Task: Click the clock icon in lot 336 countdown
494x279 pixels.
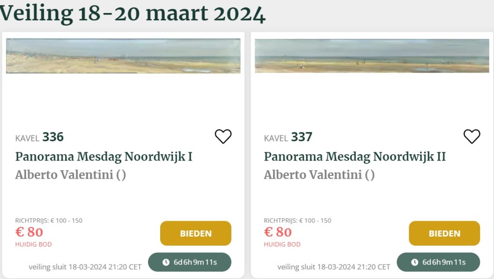Action: pos(166,262)
